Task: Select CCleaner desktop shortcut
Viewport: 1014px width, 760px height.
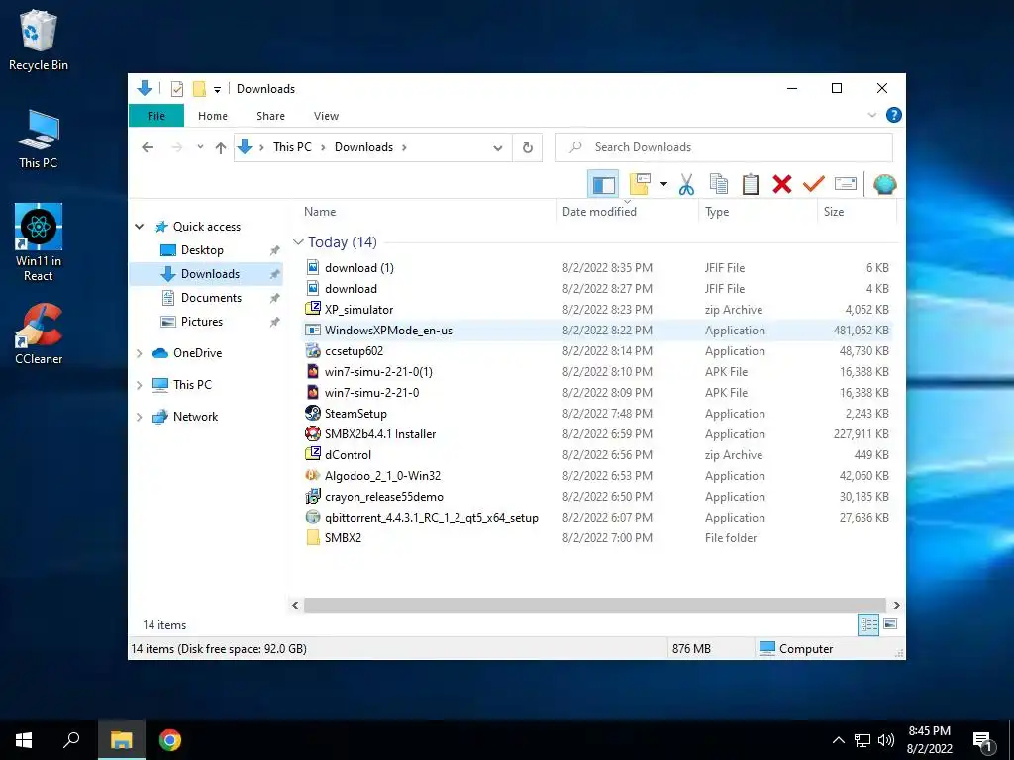Action: coord(39,334)
